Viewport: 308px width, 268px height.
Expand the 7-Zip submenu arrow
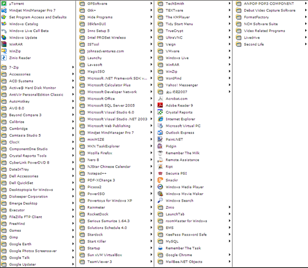[x=73, y=68]
